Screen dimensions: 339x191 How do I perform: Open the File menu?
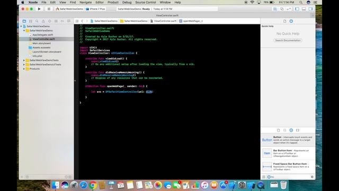tap(44, 2)
